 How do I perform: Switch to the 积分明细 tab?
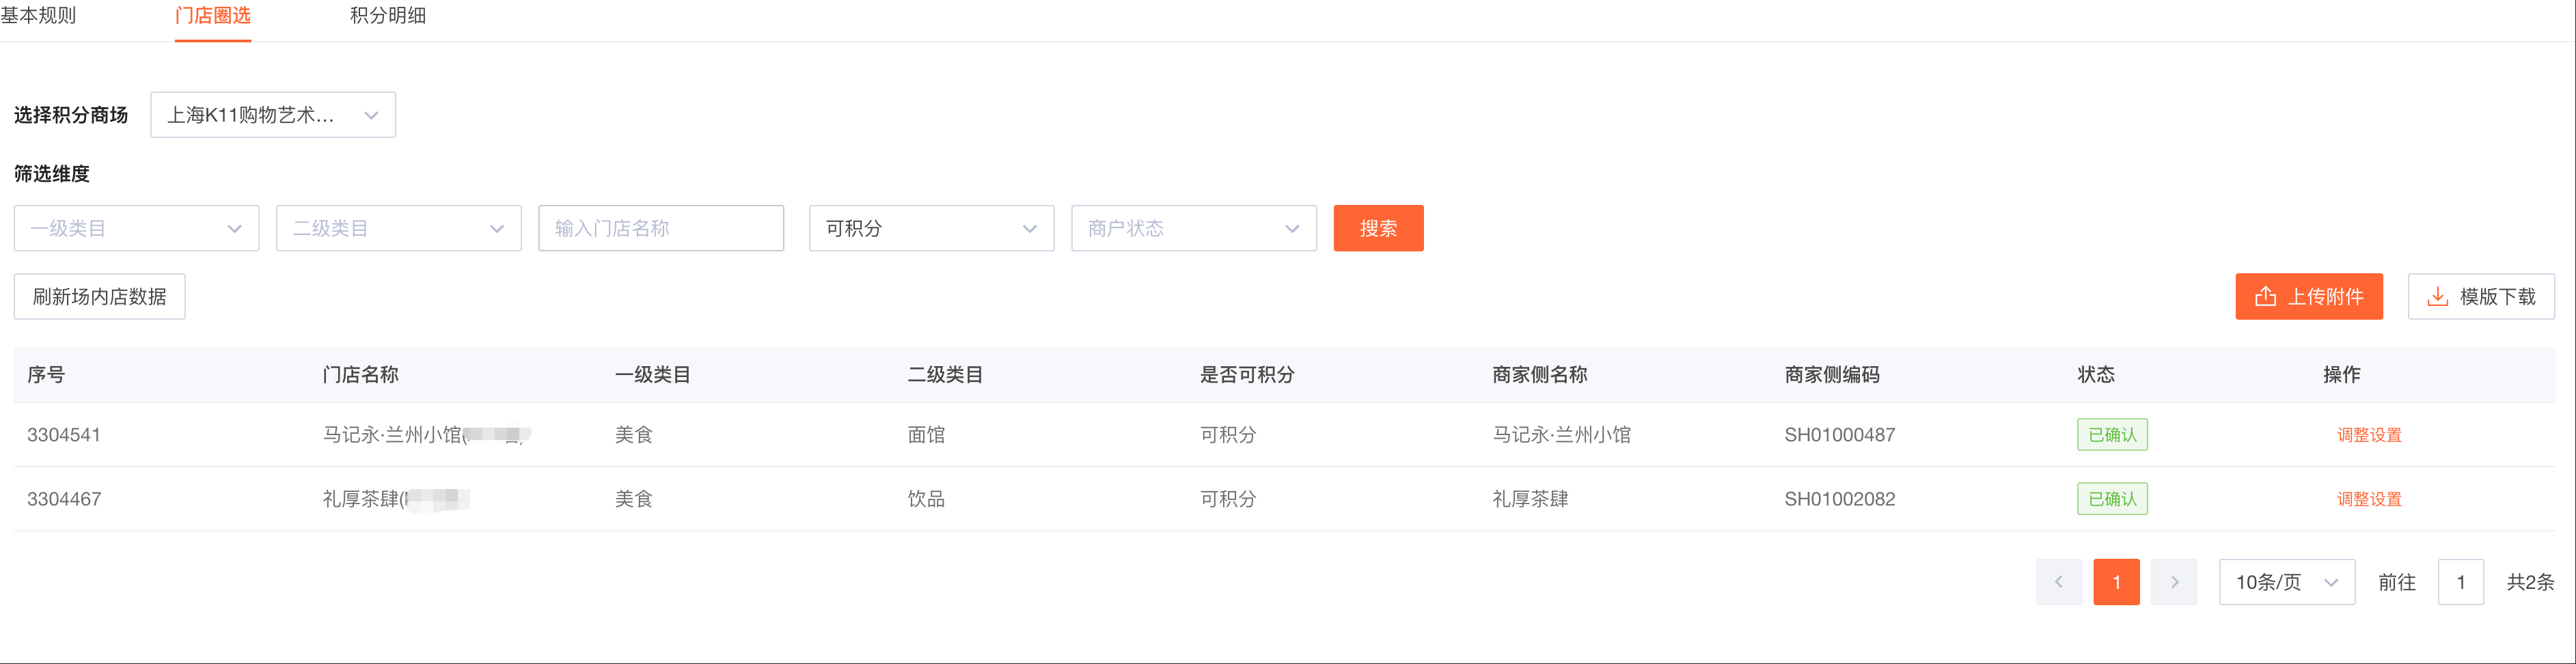pyautogui.click(x=387, y=16)
